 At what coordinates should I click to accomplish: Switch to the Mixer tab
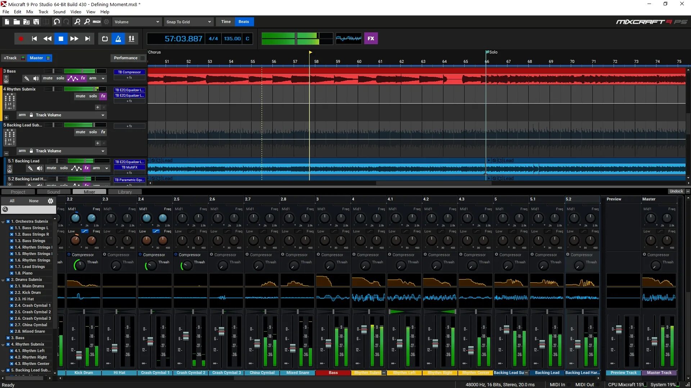click(x=90, y=191)
